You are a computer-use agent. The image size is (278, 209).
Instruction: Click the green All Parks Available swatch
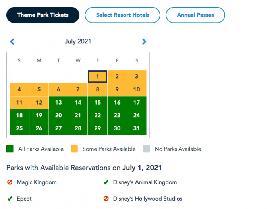10,149
